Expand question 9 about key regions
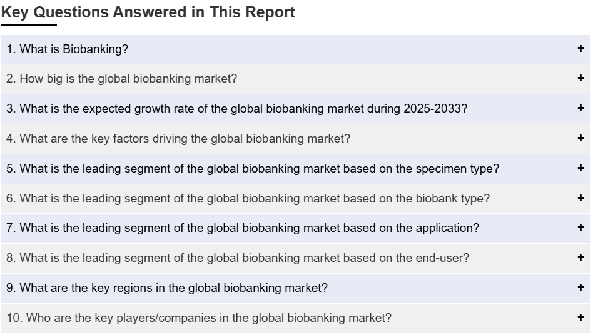The width and height of the screenshot is (593, 335). pyautogui.click(x=295, y=288)
